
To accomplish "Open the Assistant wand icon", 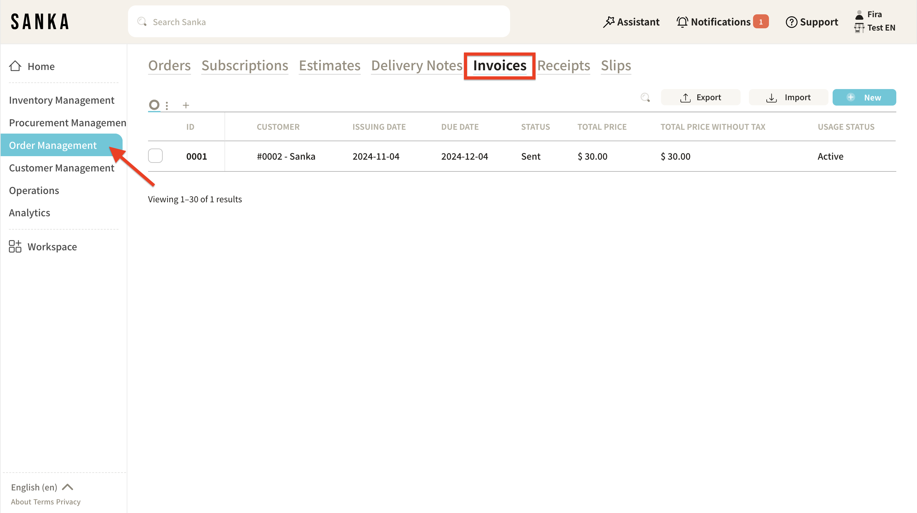I will (x=608, y=22).
